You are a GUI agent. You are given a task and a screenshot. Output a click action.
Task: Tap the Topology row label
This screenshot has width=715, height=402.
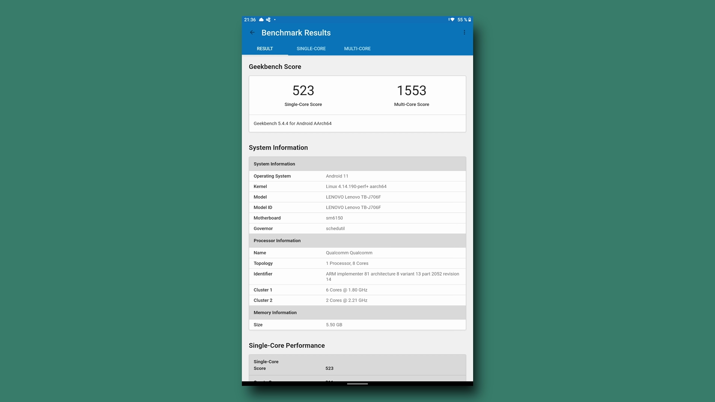[263, 264]
